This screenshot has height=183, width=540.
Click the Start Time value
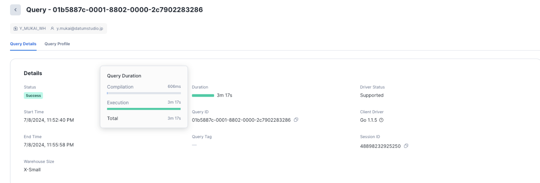[x=49, y=120]
